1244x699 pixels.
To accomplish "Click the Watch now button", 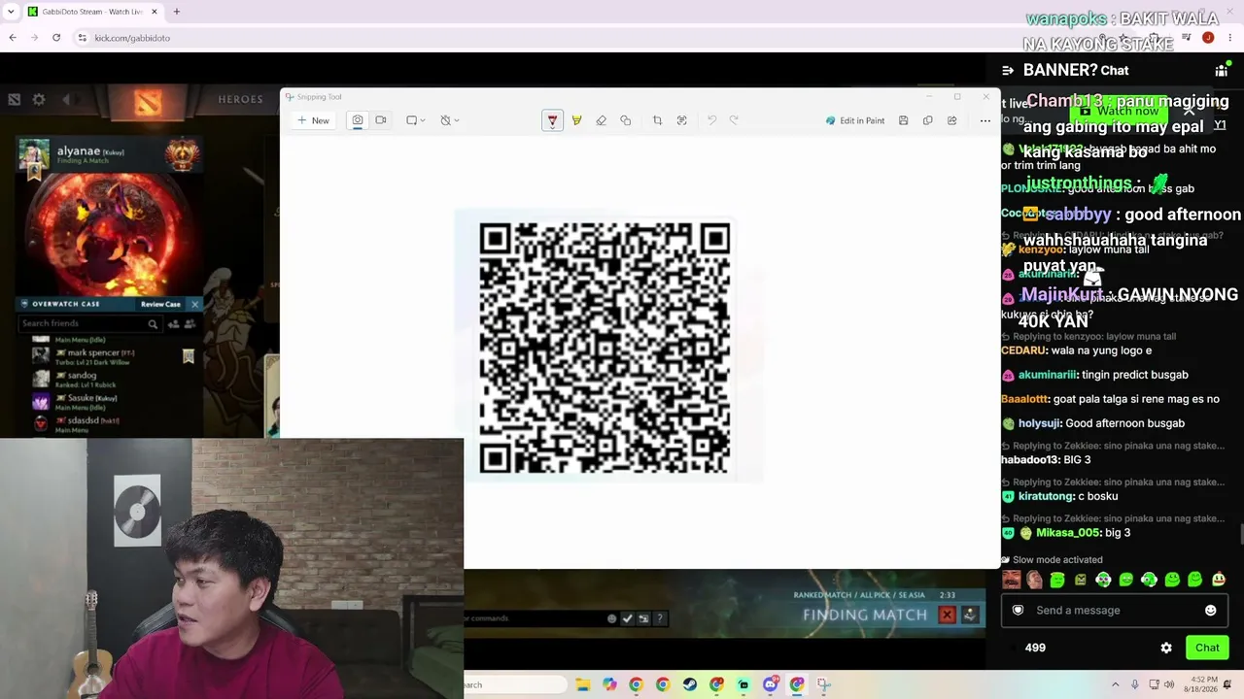I will (1119, 111).
